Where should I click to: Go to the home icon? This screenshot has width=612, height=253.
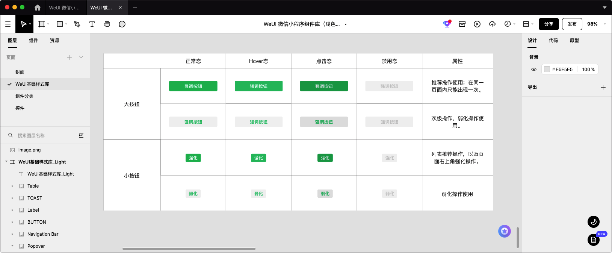pyautogui.click(x=38, y=8)
